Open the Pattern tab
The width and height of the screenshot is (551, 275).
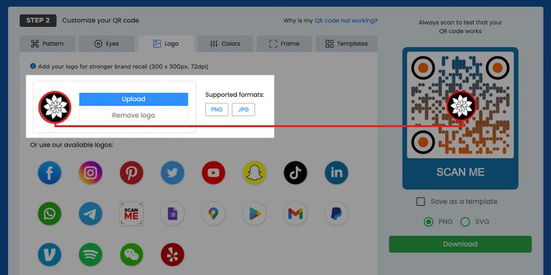(48, 44)
